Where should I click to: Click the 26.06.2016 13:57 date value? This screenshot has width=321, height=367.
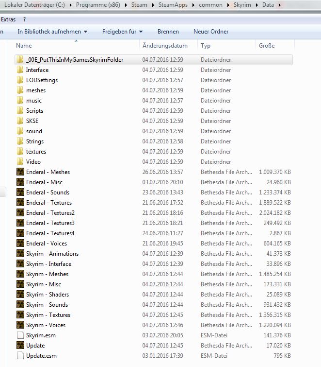[x=163, y=172]
